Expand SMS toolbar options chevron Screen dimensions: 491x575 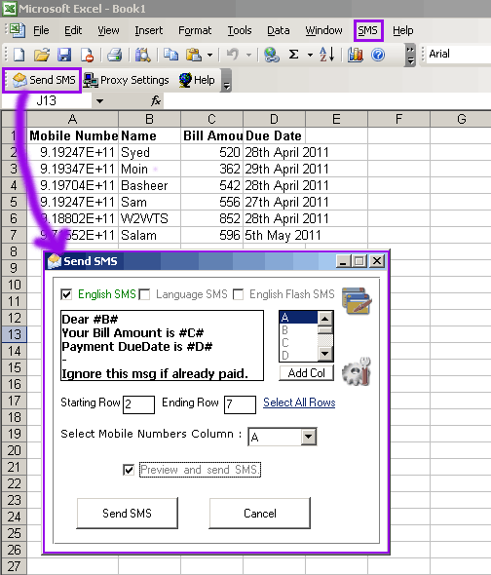(227, 81)
